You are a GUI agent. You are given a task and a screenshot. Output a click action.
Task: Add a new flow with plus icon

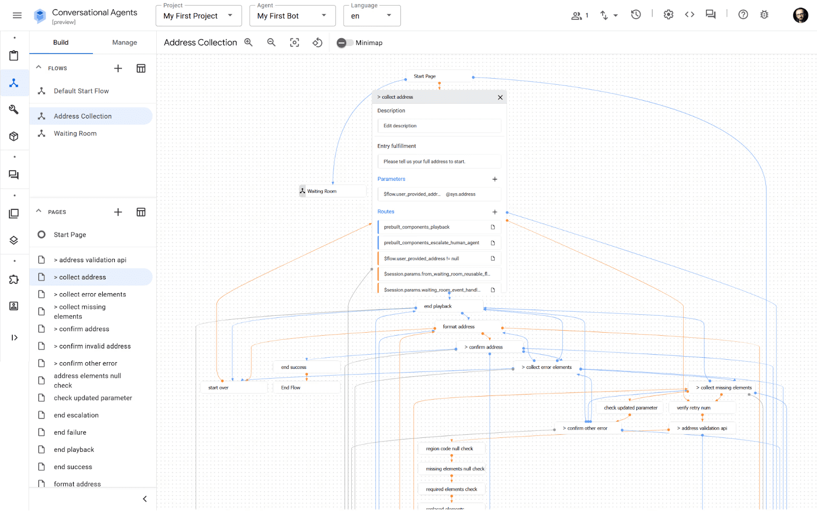tap(118, 68)
